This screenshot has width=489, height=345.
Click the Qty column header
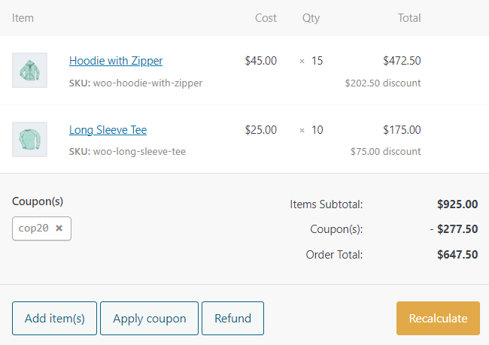[x=311, y=18]
